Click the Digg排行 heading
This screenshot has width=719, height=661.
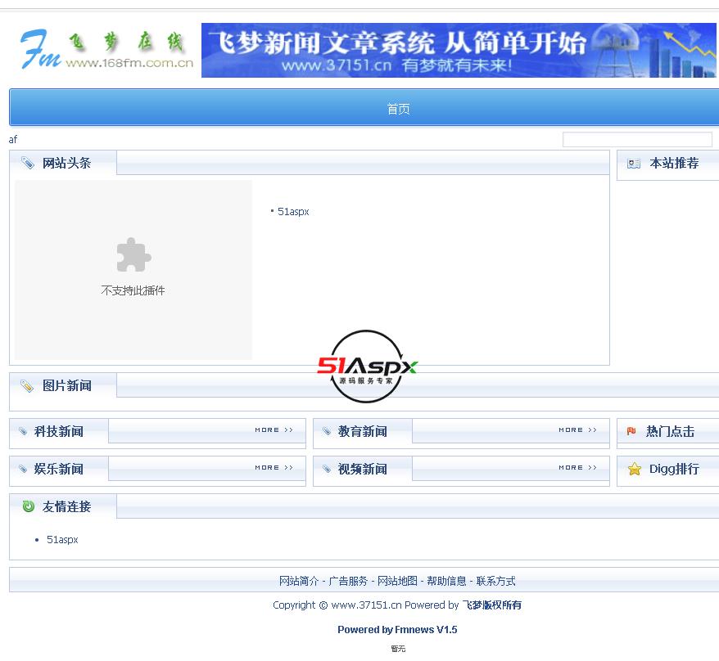(x=674, y=469)
